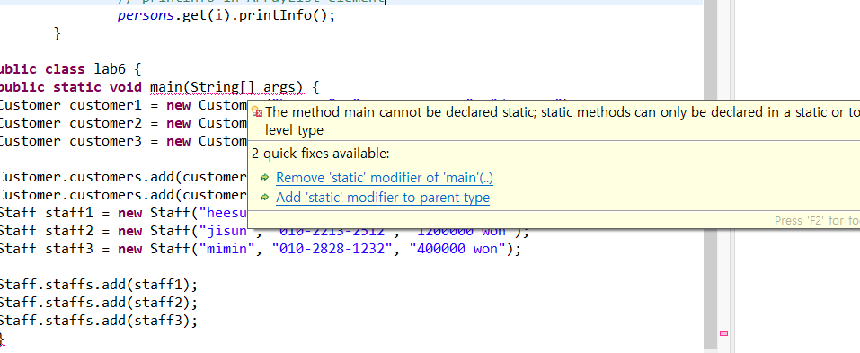This screenshot has height=353, width=860.
Task: Click the 2 quick fixes available text
Action: tap(321, 154)
